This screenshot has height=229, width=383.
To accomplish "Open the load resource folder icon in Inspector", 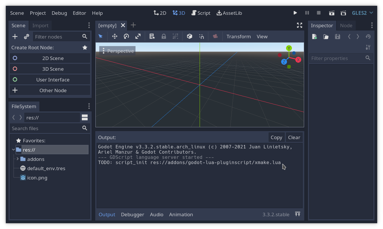I will point(326,37).
